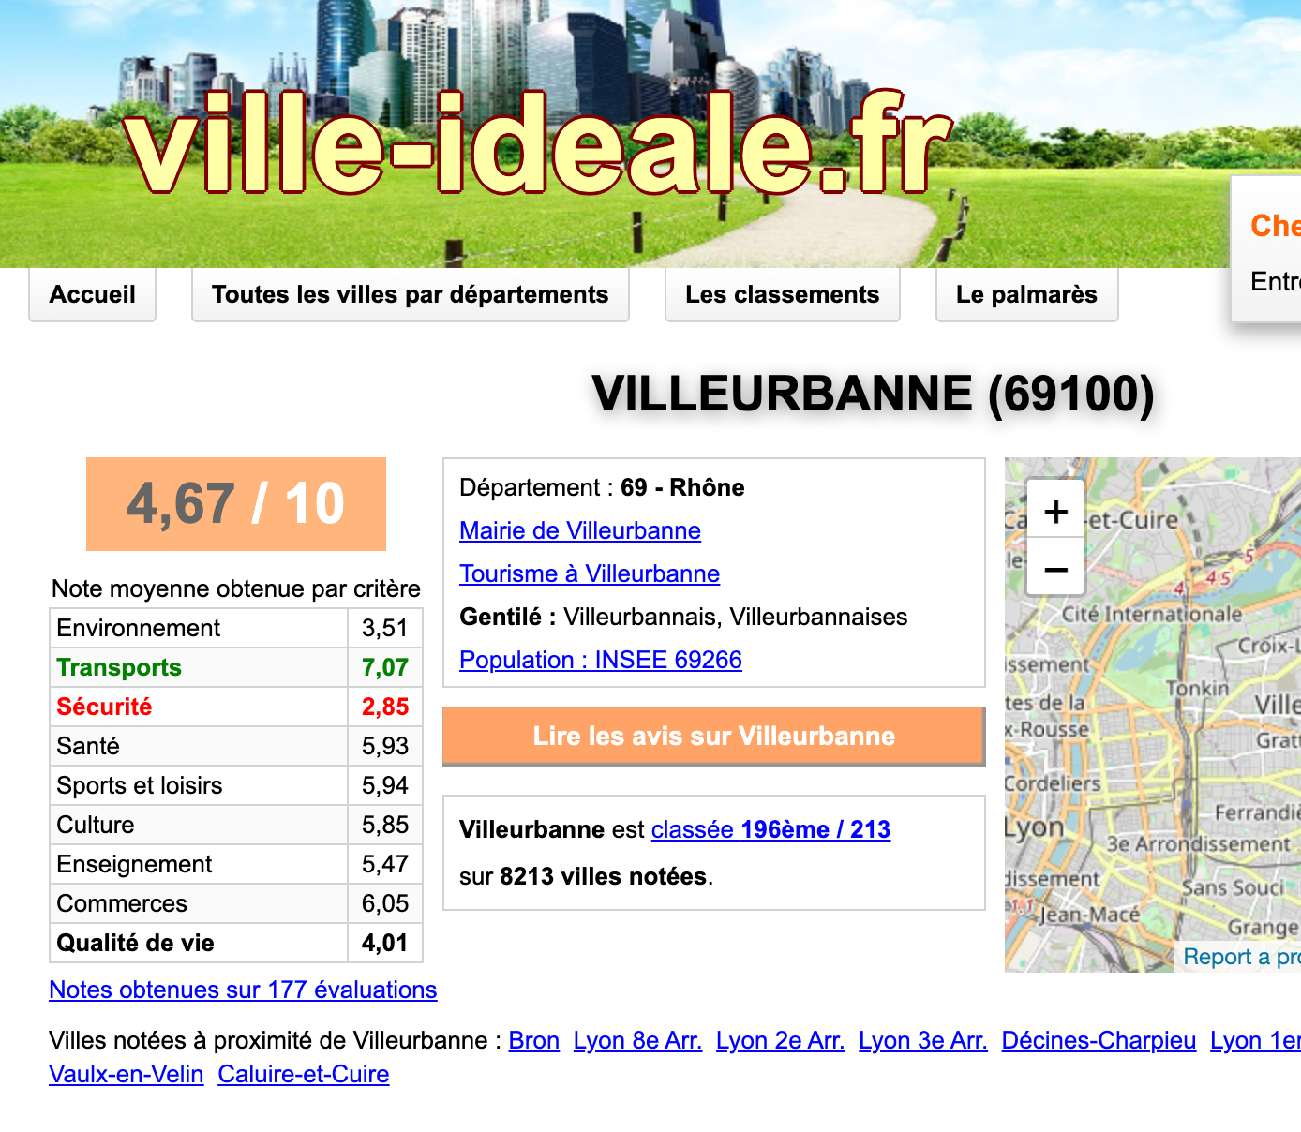This screenshot has height=1132, width=1301.
Task: Visit nearby Lyon 8e Arr. page
Action: 637,1040
